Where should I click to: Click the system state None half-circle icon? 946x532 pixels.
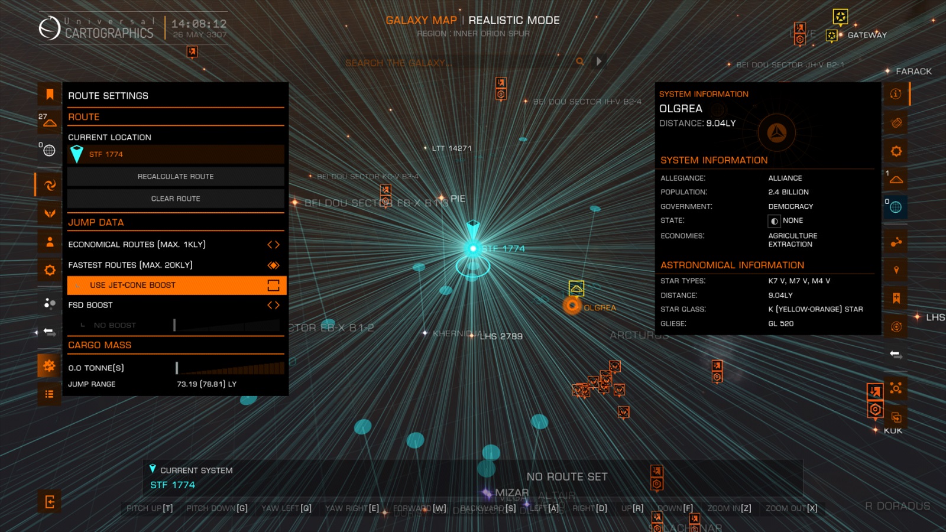774,221
